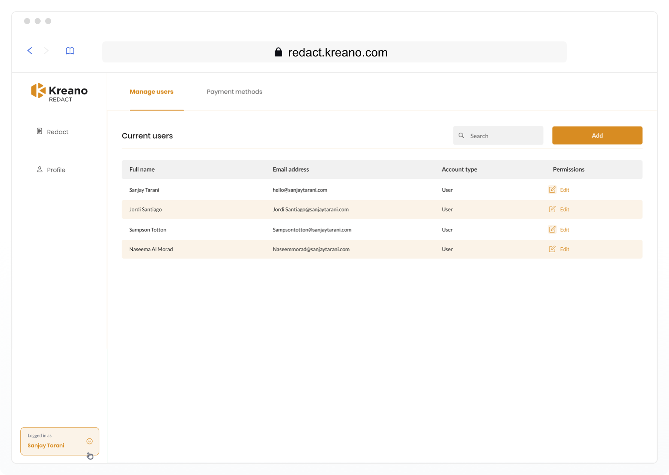Click the Logged in as Sanjay Tarani card
This screenshot has height=475, width=669.
pos(60,441)
